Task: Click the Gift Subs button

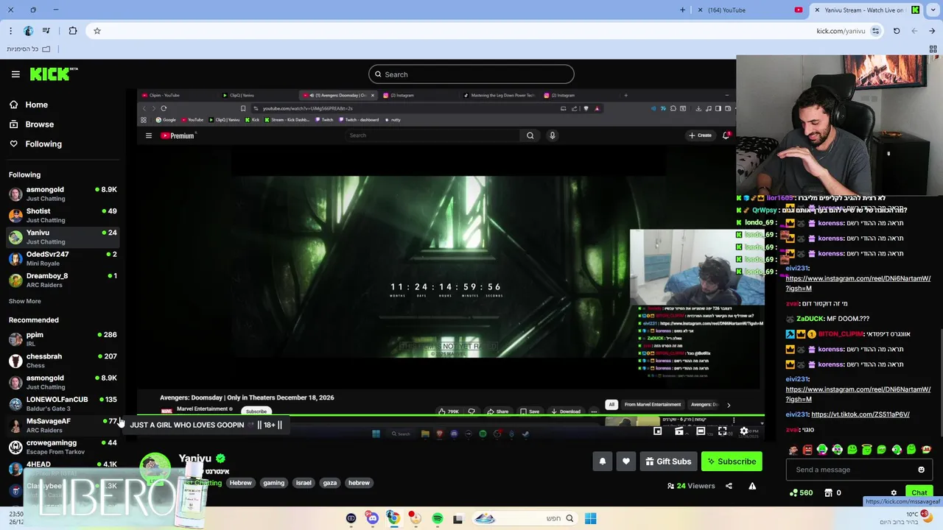Action: click(668, 462)
